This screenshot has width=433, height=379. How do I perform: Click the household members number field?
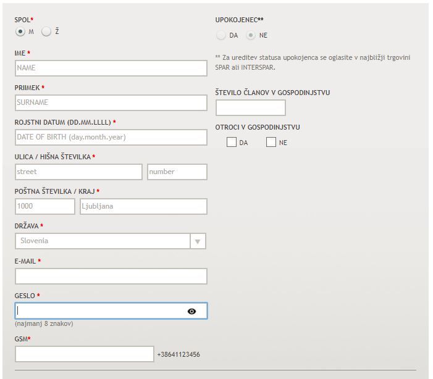[250, 107]
